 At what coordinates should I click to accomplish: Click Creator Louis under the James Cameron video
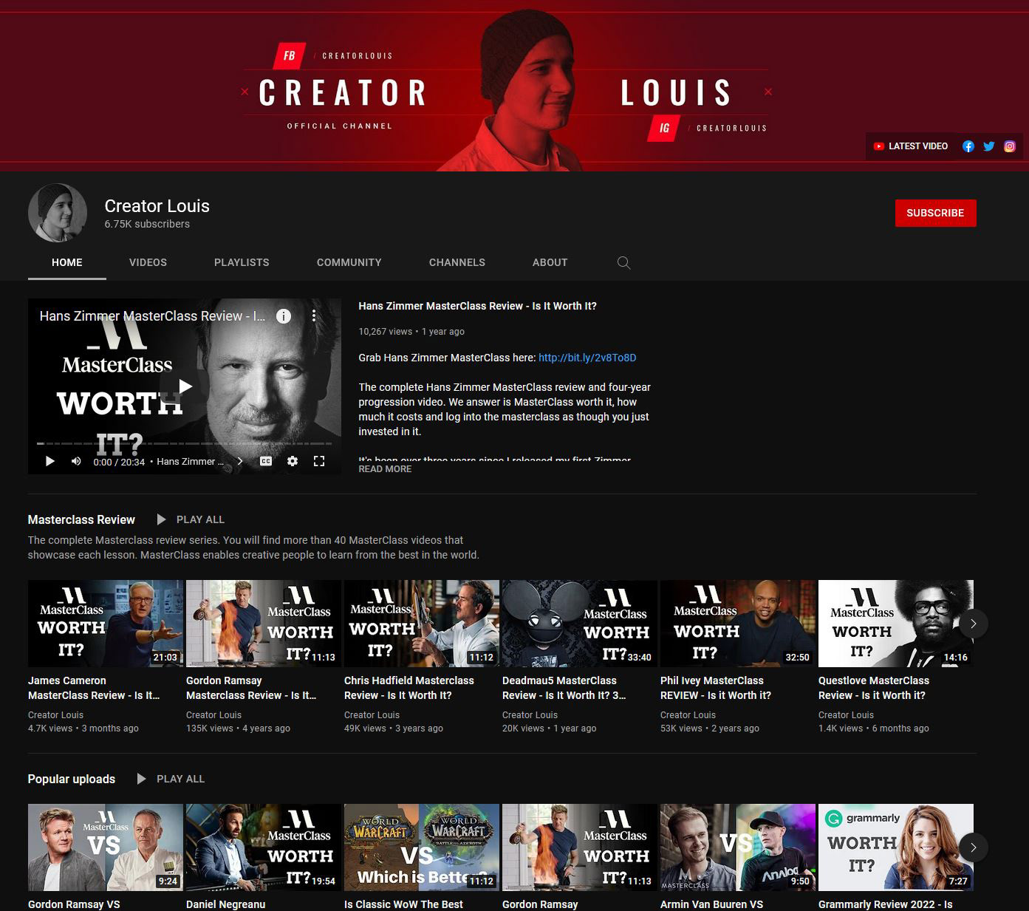point(55,715)
